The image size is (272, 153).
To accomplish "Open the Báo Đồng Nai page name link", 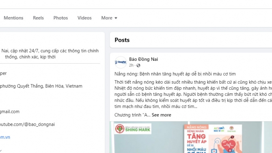I will point(143,59).
